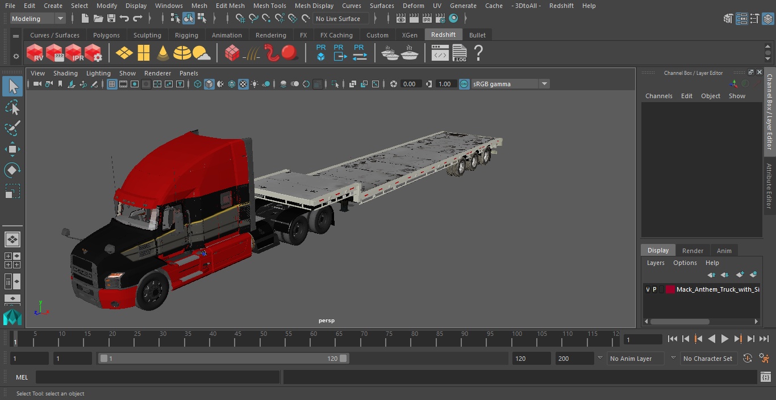Click the time range slider bar
Image resolution: width=776 pixels, height=400 pixels.
click(224, 359)
